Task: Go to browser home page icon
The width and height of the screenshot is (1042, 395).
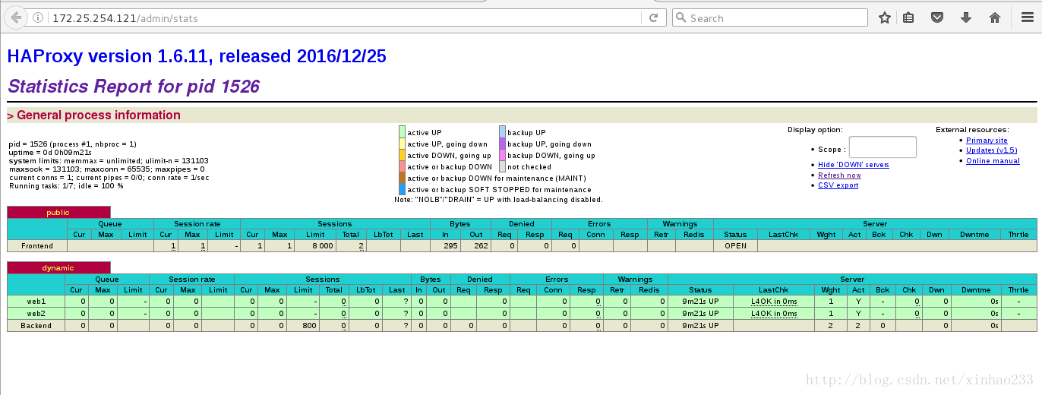Action: [995, 17]
